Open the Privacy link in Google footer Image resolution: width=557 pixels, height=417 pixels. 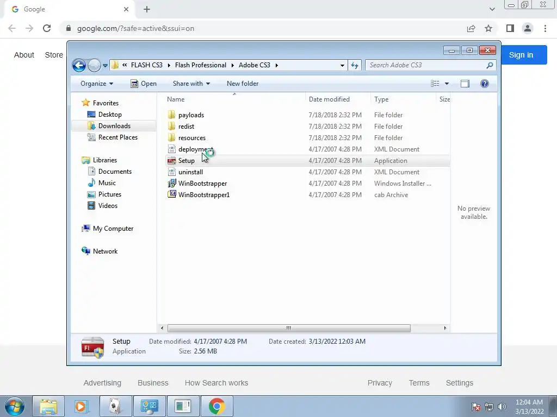(x=380, y=383)
